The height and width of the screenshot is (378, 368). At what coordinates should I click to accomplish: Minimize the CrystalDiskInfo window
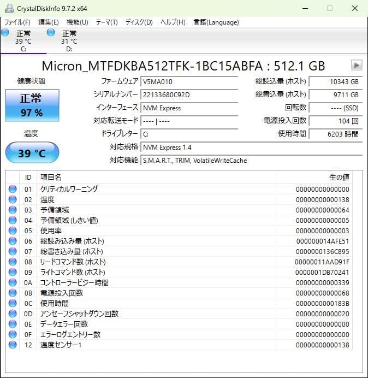(305, 8)
